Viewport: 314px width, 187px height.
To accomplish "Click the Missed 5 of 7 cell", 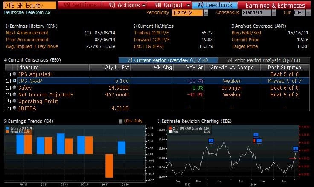I will click(x=285, y=81).
